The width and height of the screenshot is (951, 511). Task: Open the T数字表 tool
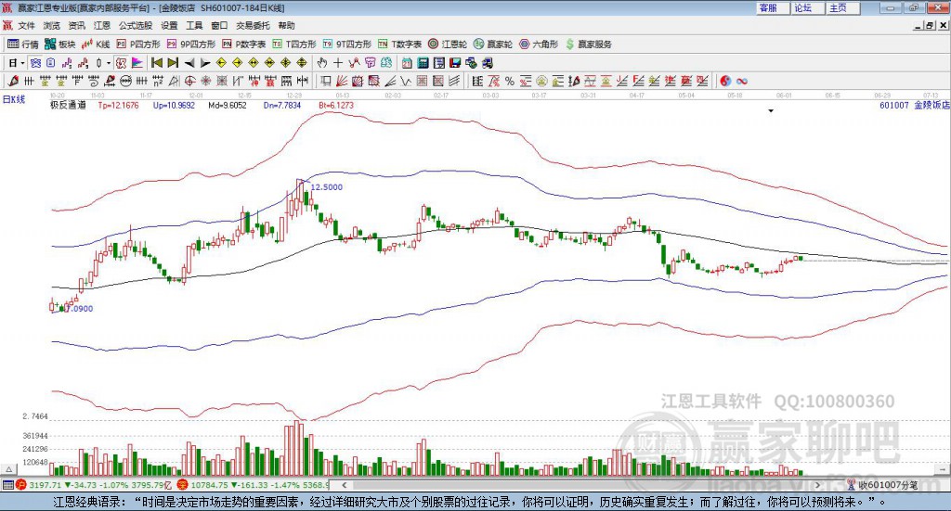click(399, 45)
